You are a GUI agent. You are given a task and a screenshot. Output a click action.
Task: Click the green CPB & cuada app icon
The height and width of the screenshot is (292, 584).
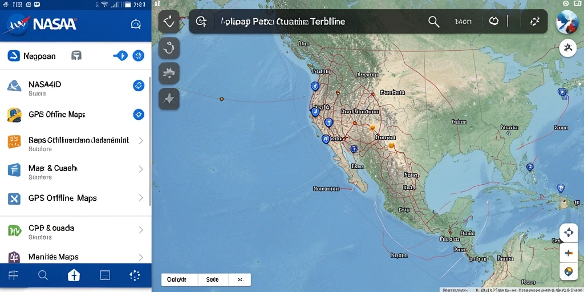point(14,230)
